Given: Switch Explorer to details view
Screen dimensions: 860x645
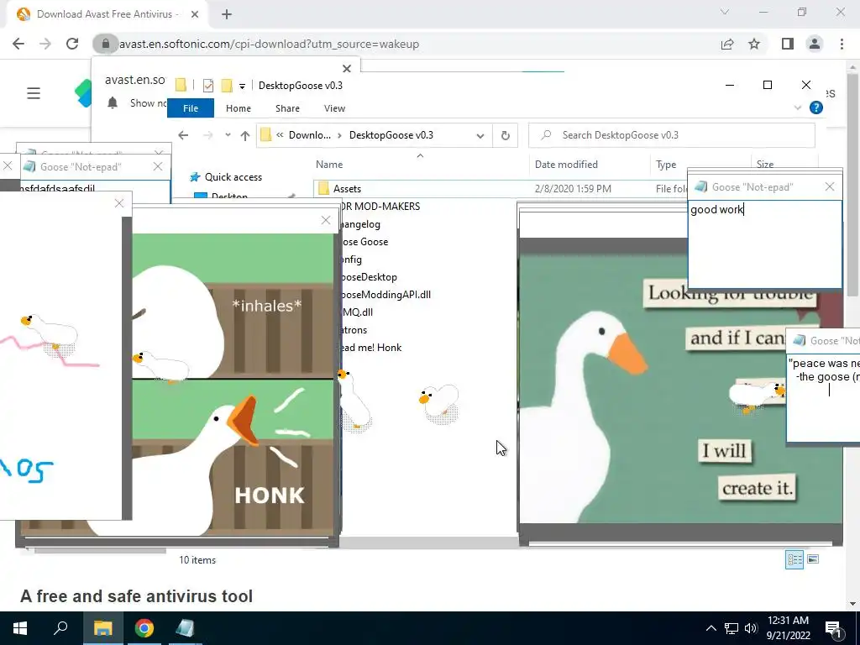Looking at the screenshot, I should [794, 559].
